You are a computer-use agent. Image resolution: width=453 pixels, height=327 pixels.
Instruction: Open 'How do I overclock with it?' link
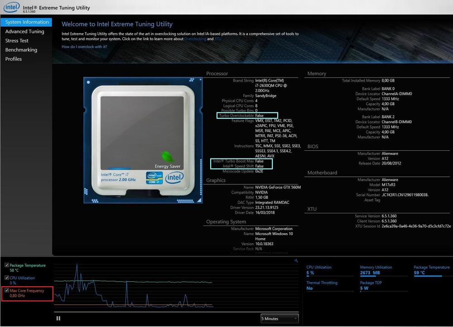tap(84, 47)
